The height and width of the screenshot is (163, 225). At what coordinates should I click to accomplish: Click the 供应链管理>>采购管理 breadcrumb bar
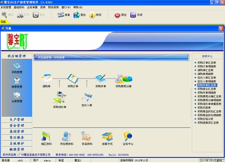point(111,57)
